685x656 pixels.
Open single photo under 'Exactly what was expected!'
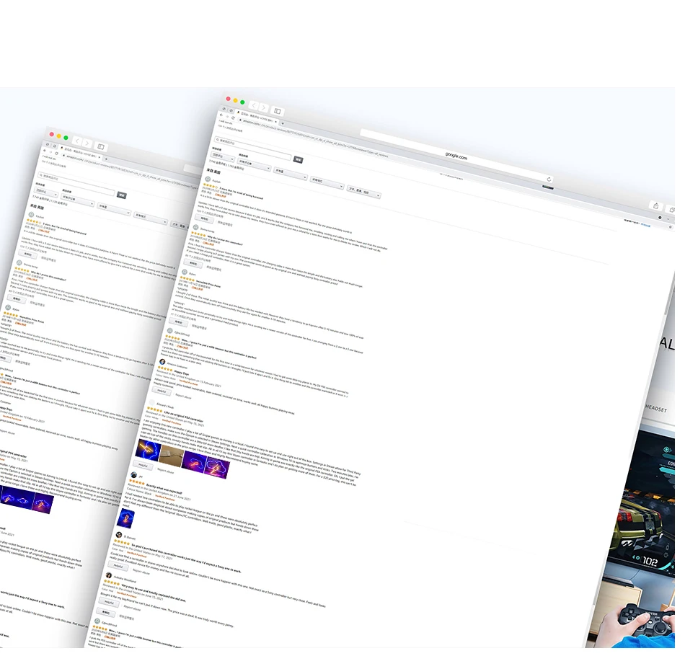click(x=125, y=519)
